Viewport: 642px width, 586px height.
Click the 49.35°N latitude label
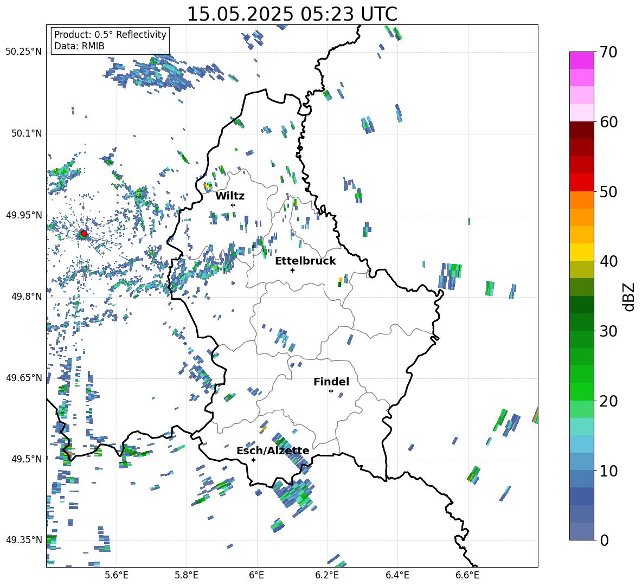click(x=24, y=540)
